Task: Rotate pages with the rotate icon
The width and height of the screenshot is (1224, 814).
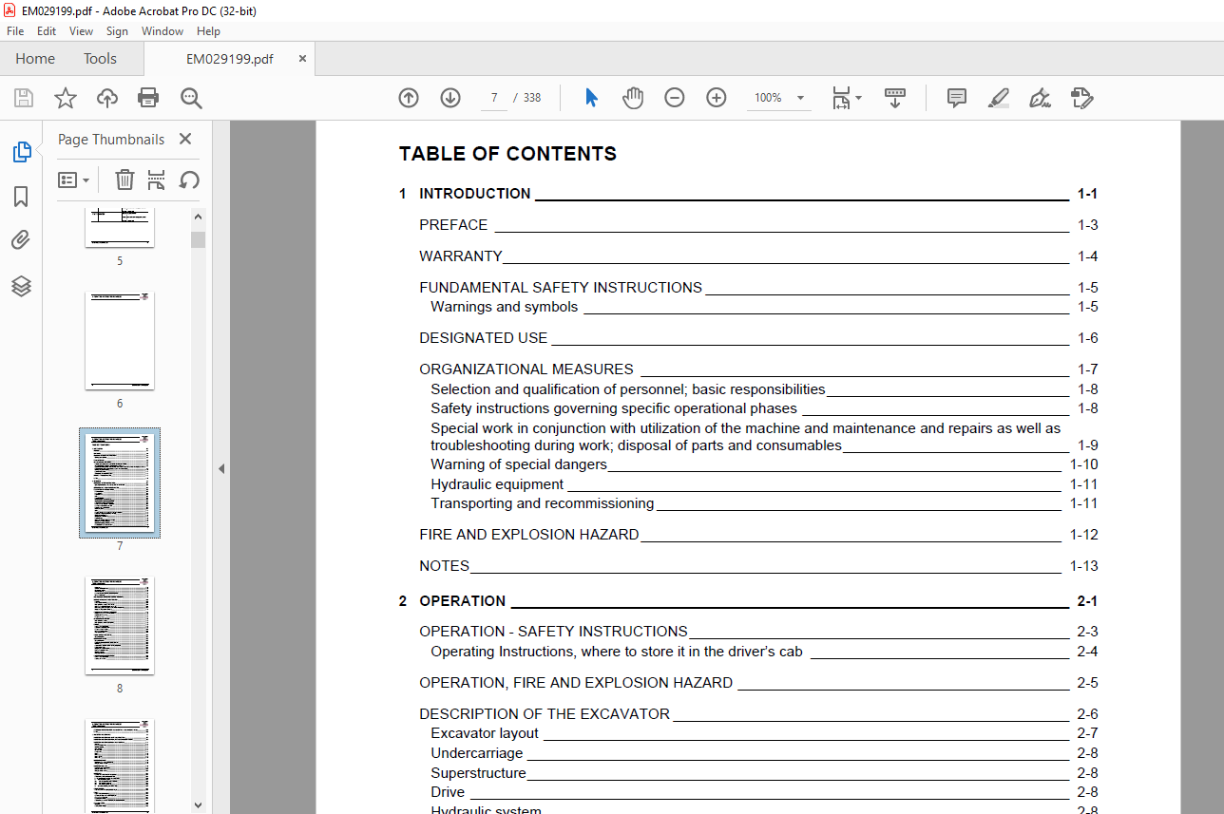Action: [x=189, y=180]
